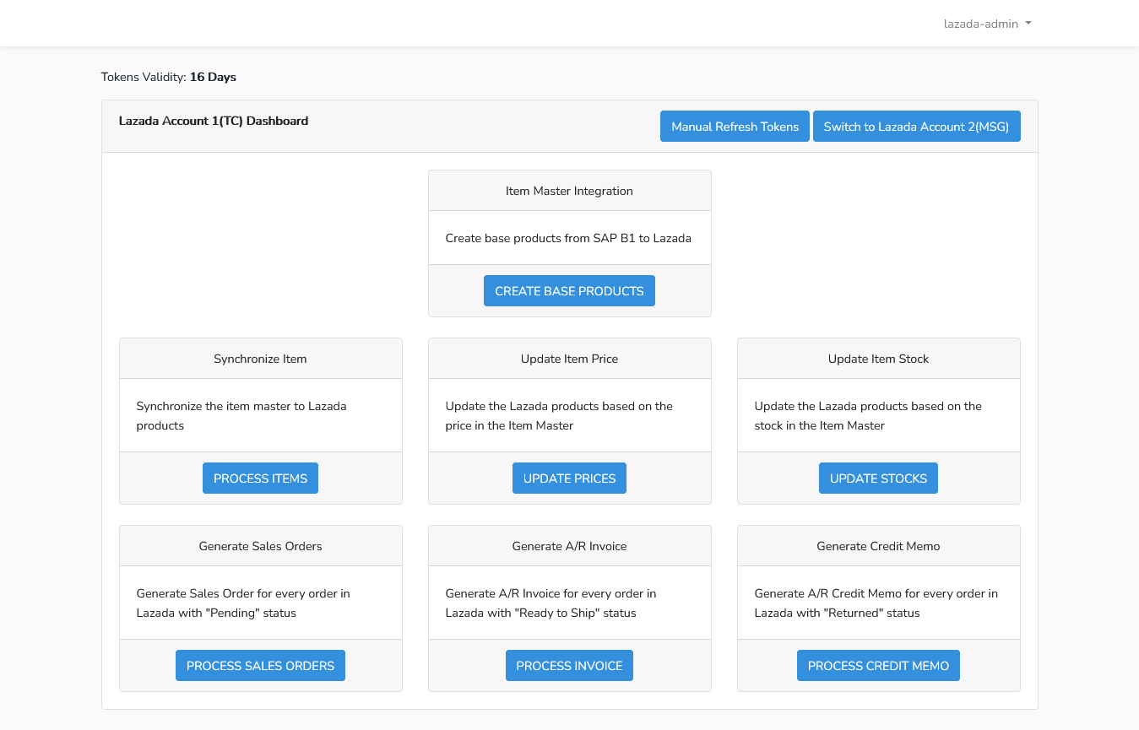Click the Synchronize Item card title
The height and width of the screenshot is (730, 1139).
260,359
